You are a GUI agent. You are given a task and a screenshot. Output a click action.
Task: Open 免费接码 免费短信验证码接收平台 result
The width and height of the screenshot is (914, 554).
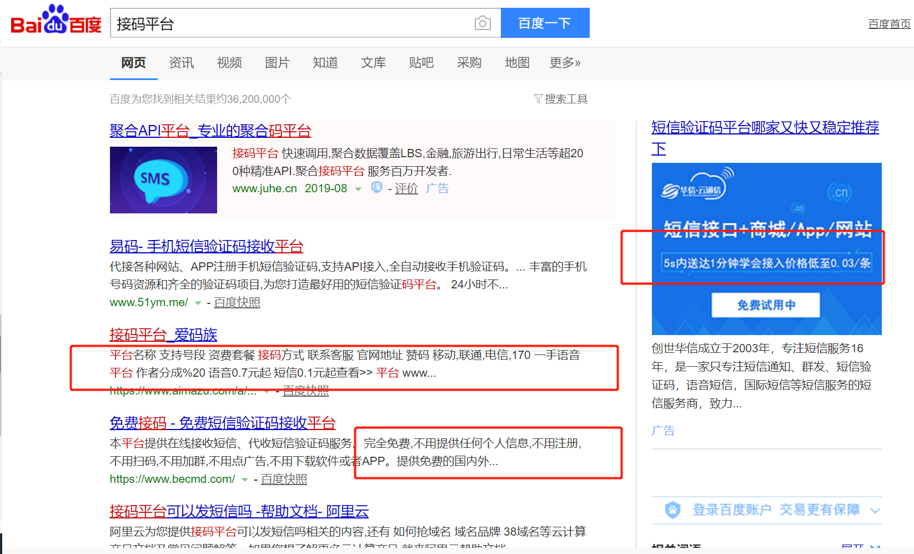[223, 423]
